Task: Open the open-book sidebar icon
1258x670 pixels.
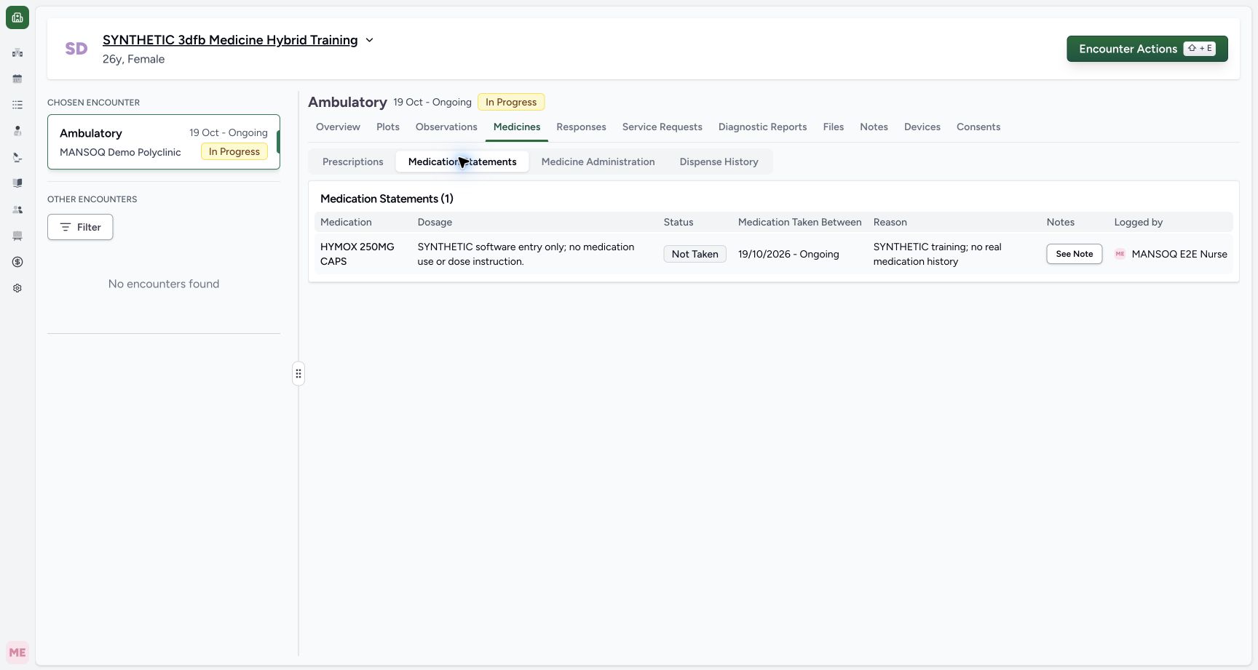Action: [x=17, y=183]
